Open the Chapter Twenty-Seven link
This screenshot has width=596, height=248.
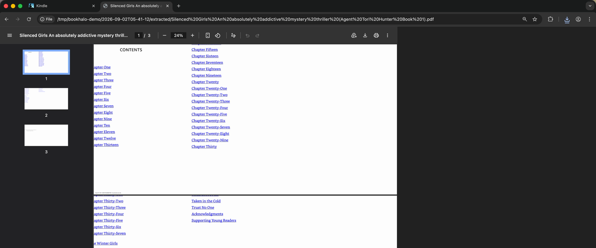pos(211,127)
